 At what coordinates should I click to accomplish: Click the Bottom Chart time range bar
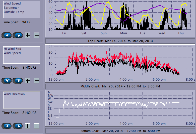click(120, 131)
